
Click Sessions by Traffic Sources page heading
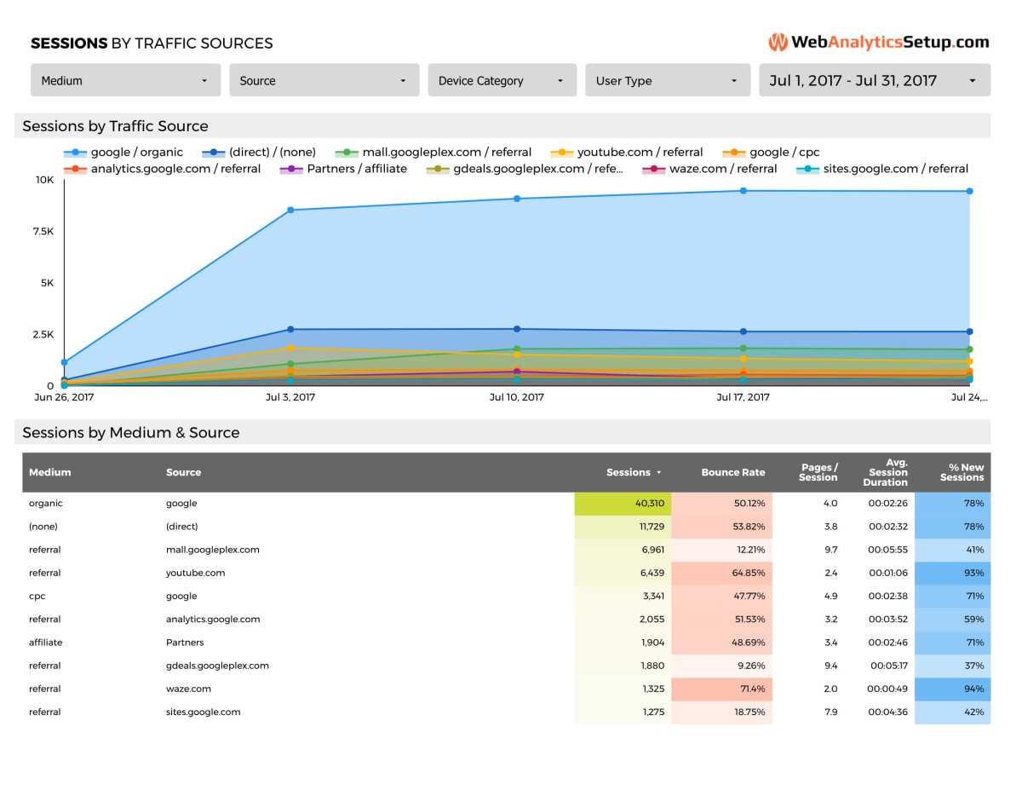pos(152,43)
